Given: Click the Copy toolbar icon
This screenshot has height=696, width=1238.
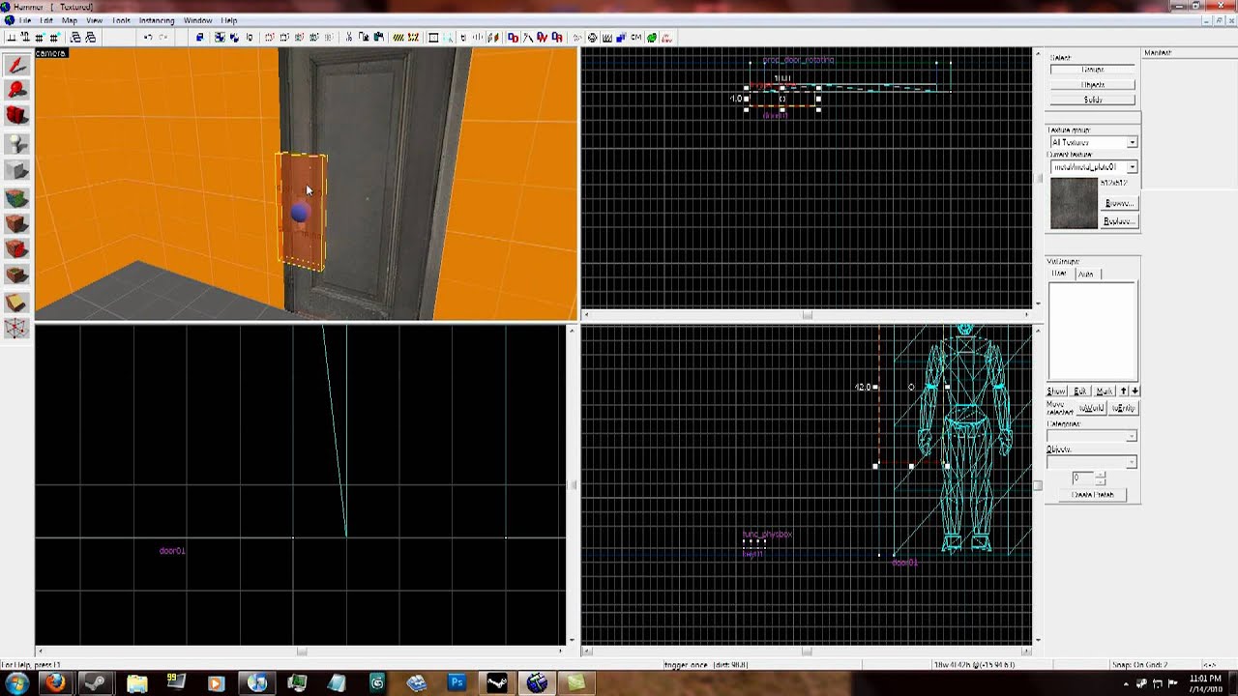Looking at the screenshot, I should (364, 38).
